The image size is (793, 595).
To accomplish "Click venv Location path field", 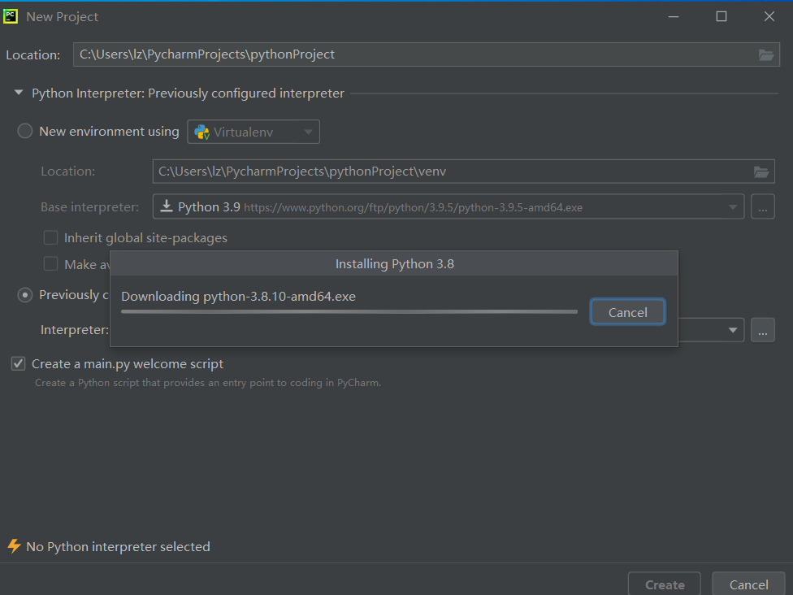I will [463, 172].
